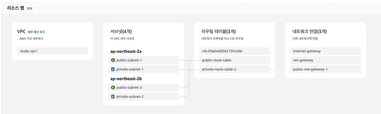381x114 pixels.
Task: Click the blue A icon beside private-subnet-1
Action: [113, 69]
